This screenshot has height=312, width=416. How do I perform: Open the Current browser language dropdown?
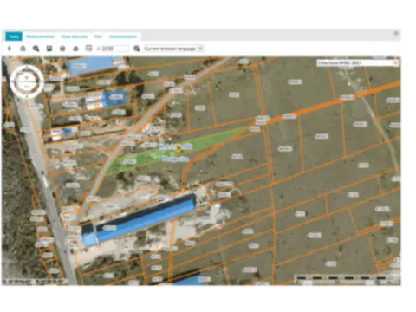pos(173,49)
